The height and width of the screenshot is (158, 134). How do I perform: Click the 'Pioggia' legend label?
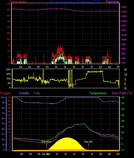[x=5, y=93]
